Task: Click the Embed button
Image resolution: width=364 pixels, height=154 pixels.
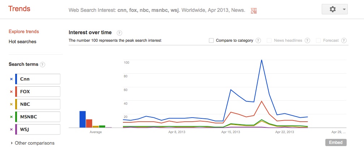Action: pos(336,142)
